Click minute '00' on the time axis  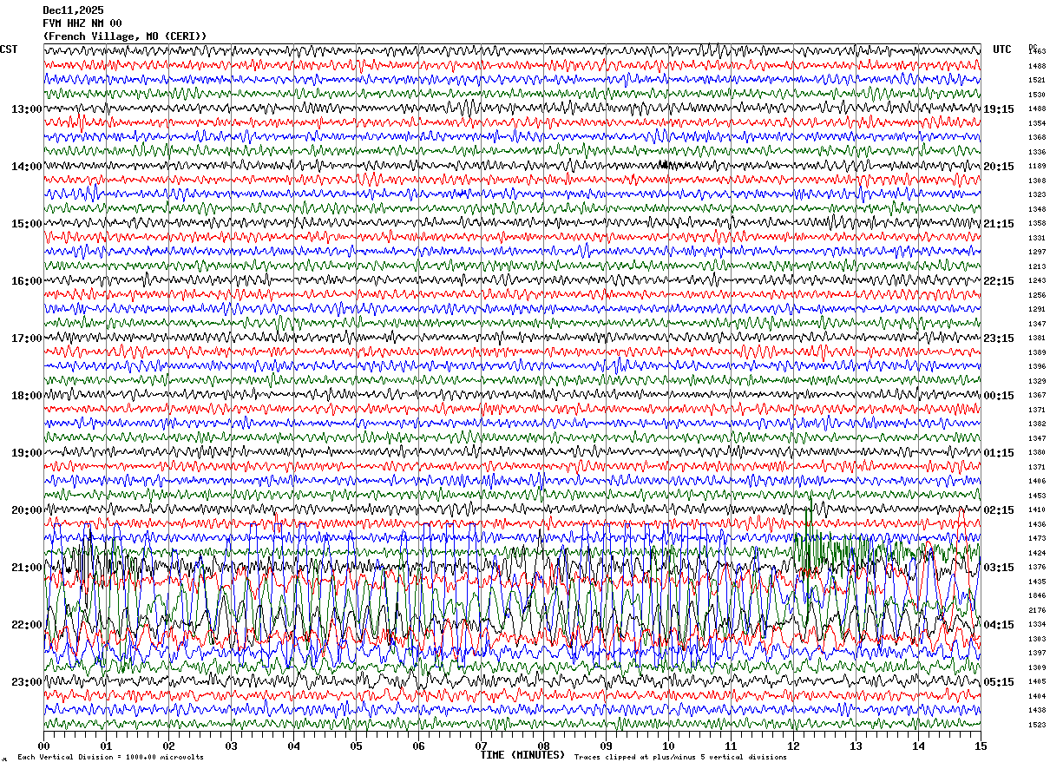(43, 746)
